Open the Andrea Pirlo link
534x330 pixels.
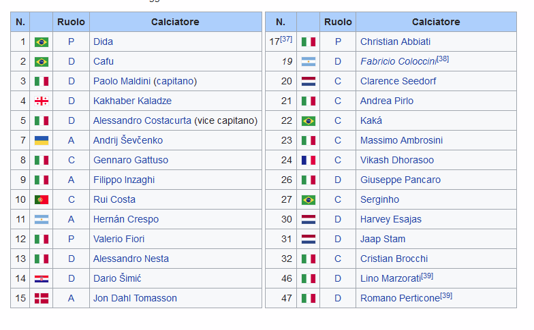tap(387, 101)
